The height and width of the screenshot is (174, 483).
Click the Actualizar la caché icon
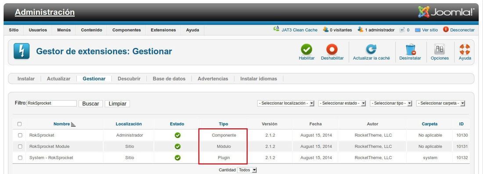click(x=371, y=49)
